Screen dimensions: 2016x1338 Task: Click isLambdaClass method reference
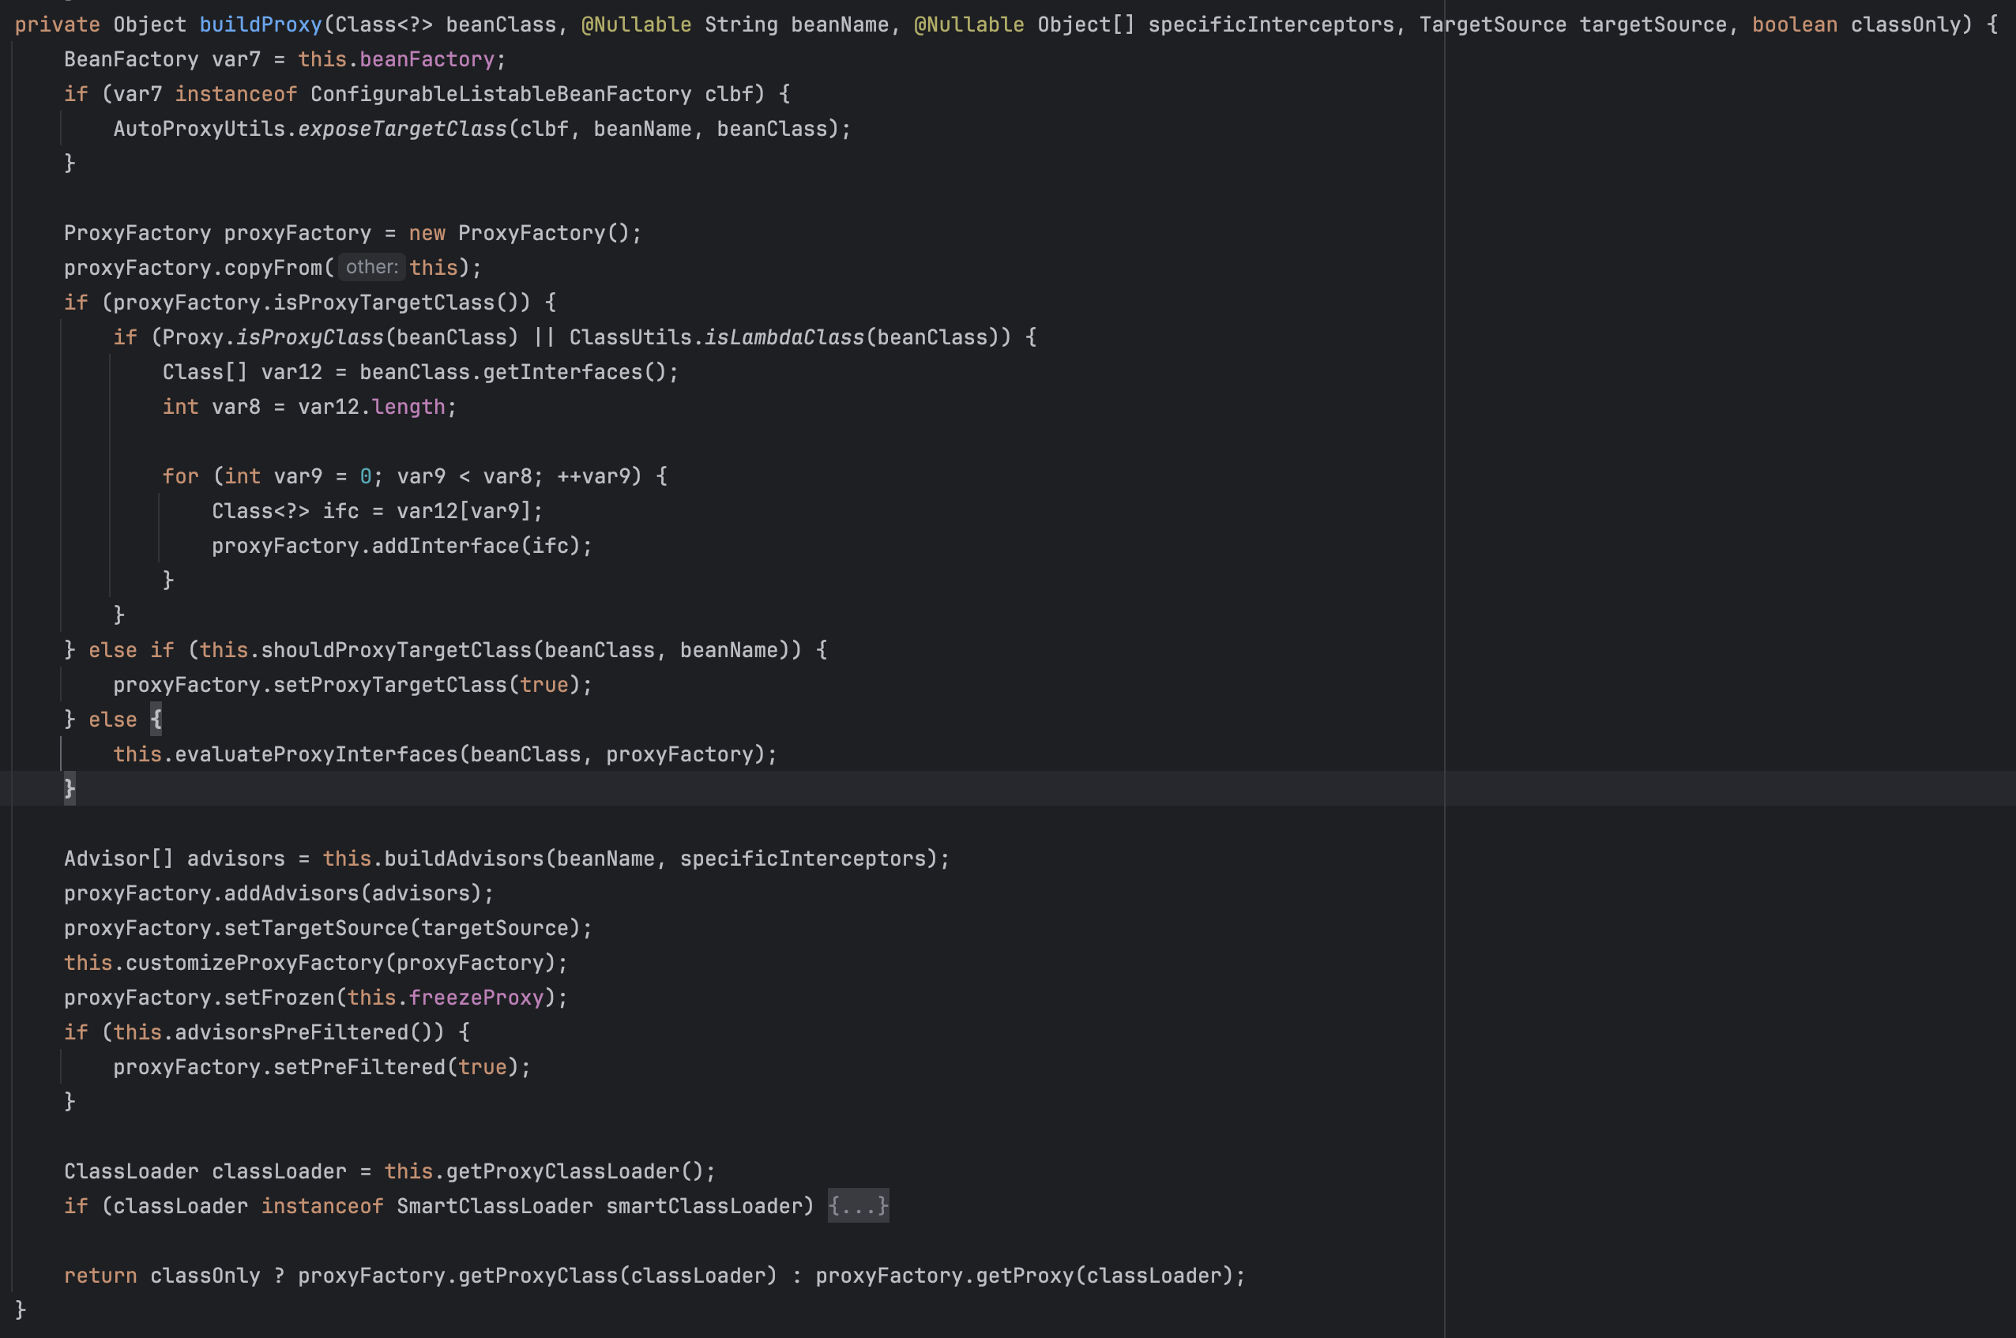pos(784,337)
